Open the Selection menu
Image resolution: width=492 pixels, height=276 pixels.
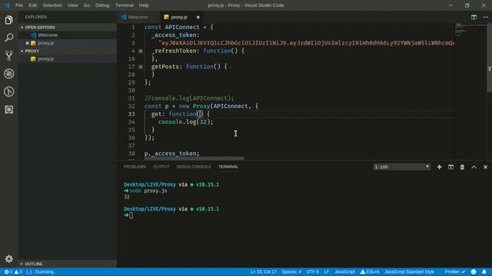(x=52, y=5)
